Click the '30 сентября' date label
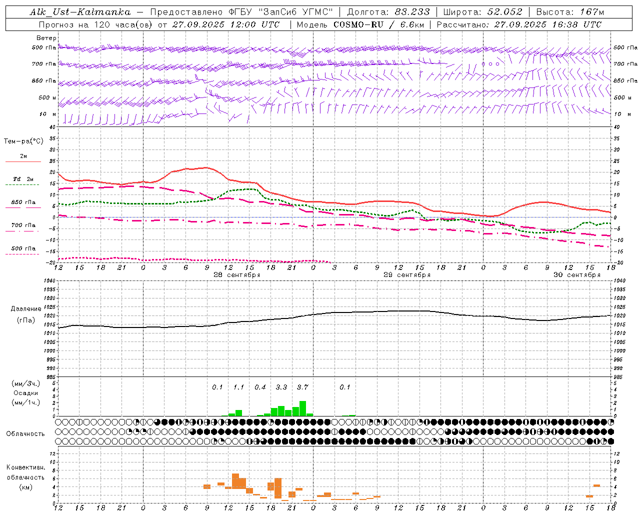The image size is (640, 512). click(577, 275)
